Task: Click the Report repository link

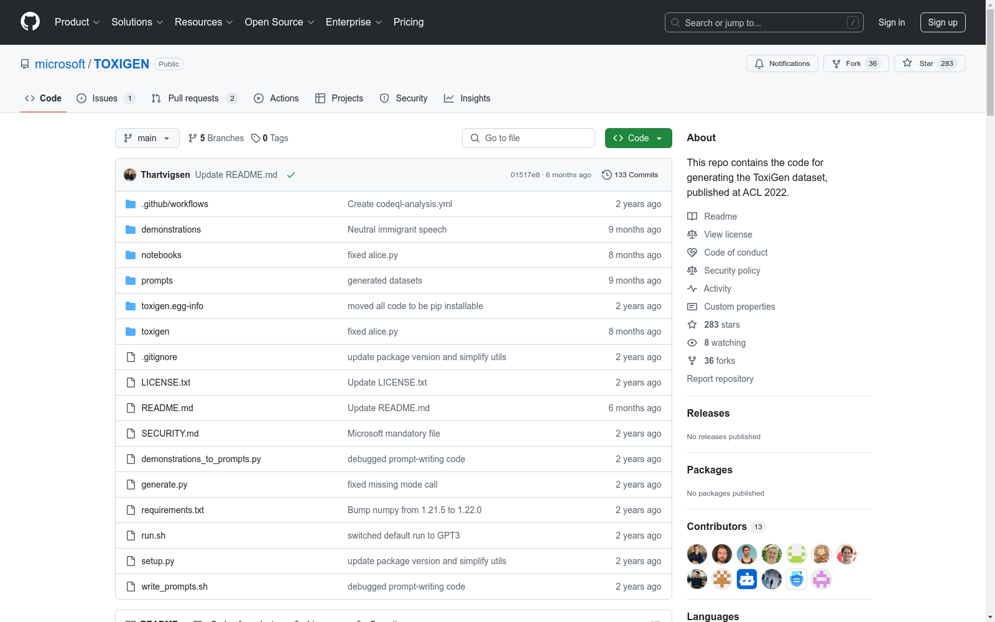Action: (x=720, y=379)
